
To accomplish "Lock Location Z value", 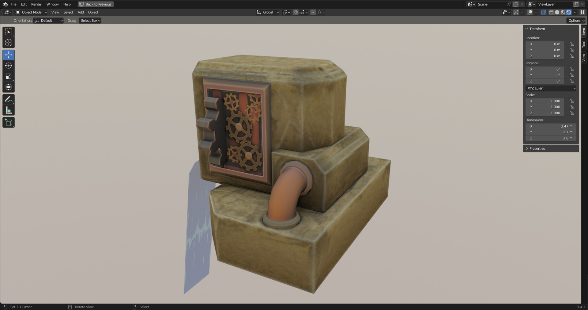I will (x=572, y=56).
